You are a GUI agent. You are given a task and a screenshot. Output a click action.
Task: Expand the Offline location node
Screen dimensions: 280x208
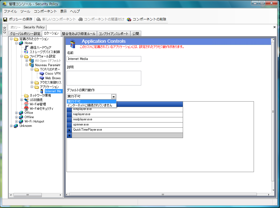tap(16, 117)
